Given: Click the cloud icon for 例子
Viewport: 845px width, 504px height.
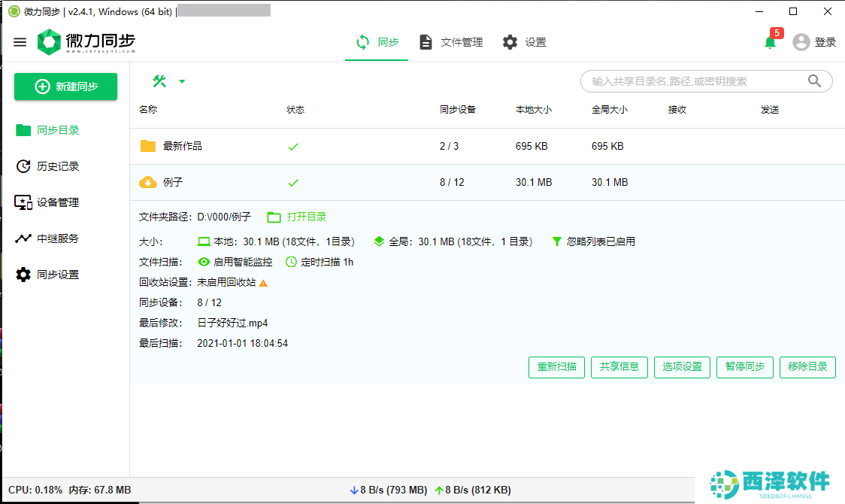Looking at the screenshot, I should click(x=147, y=182).
